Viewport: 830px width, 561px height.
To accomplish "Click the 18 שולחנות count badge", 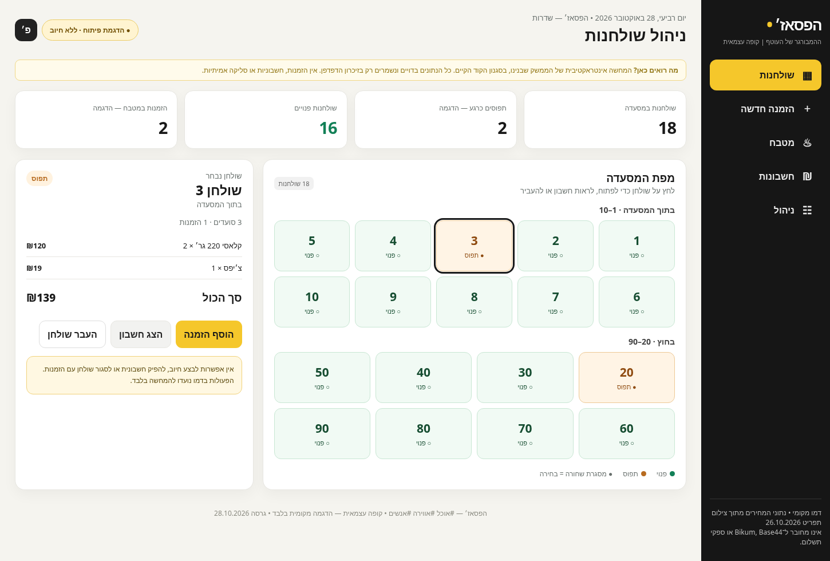I will tap(294, 184).
